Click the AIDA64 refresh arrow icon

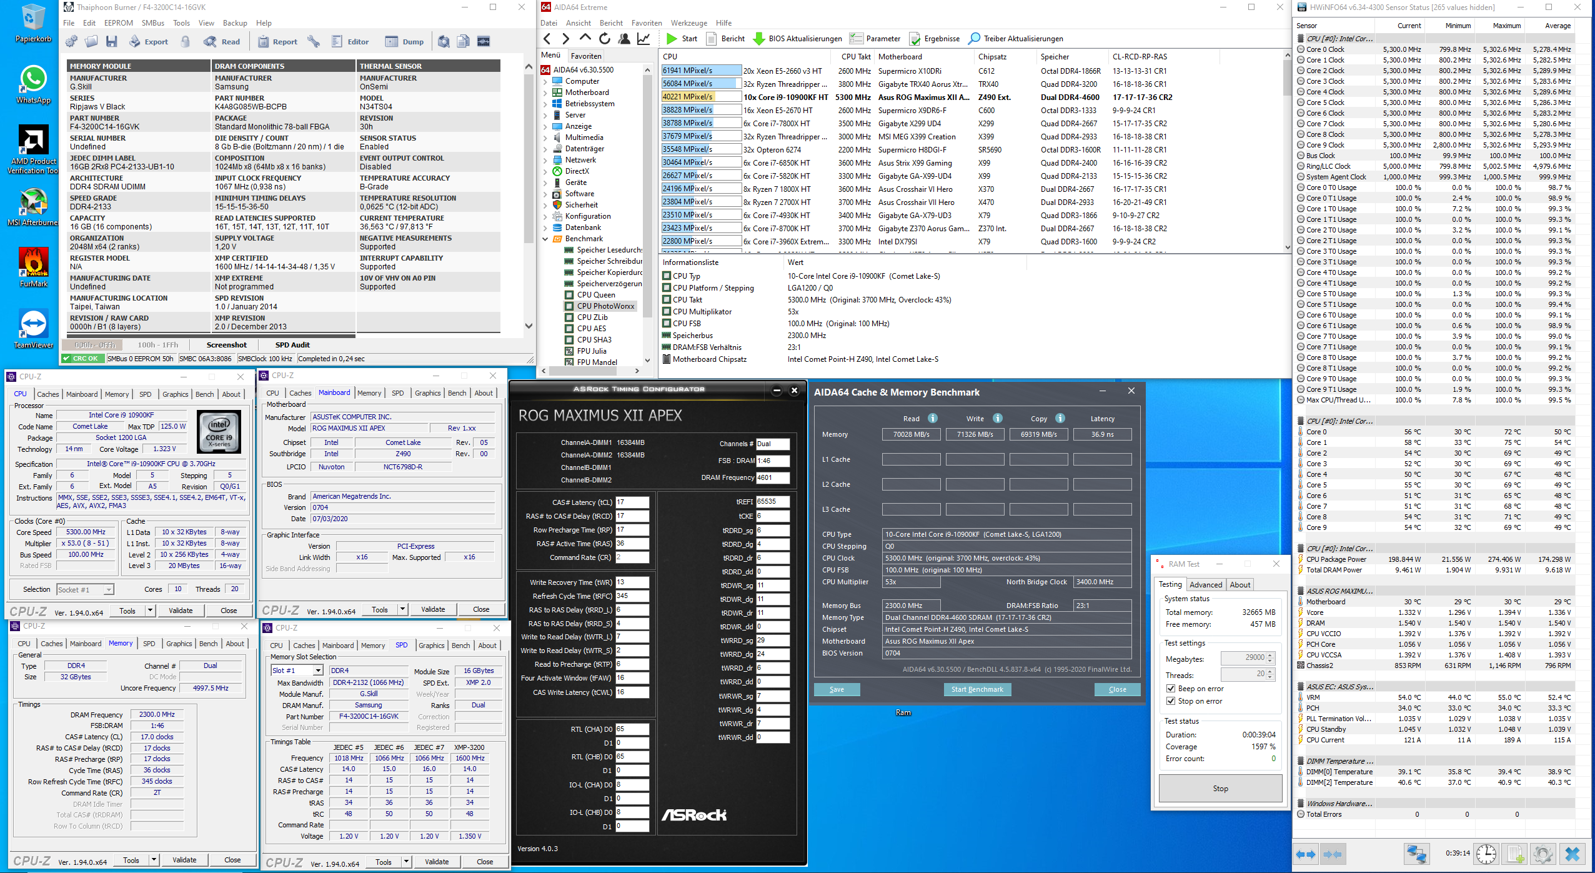[604, 39]
